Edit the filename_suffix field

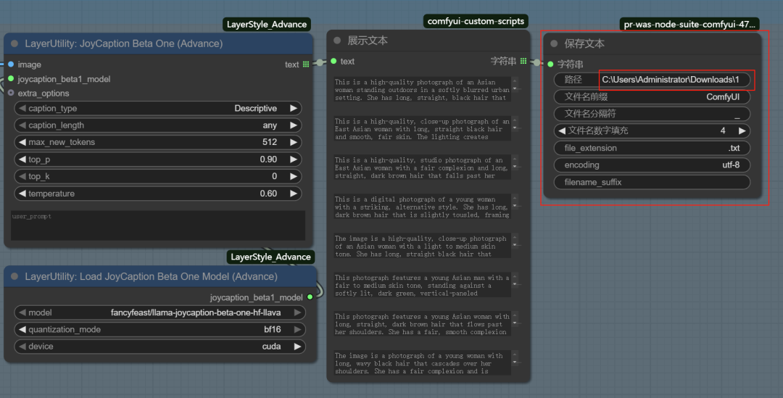click(x=652, y=182)
